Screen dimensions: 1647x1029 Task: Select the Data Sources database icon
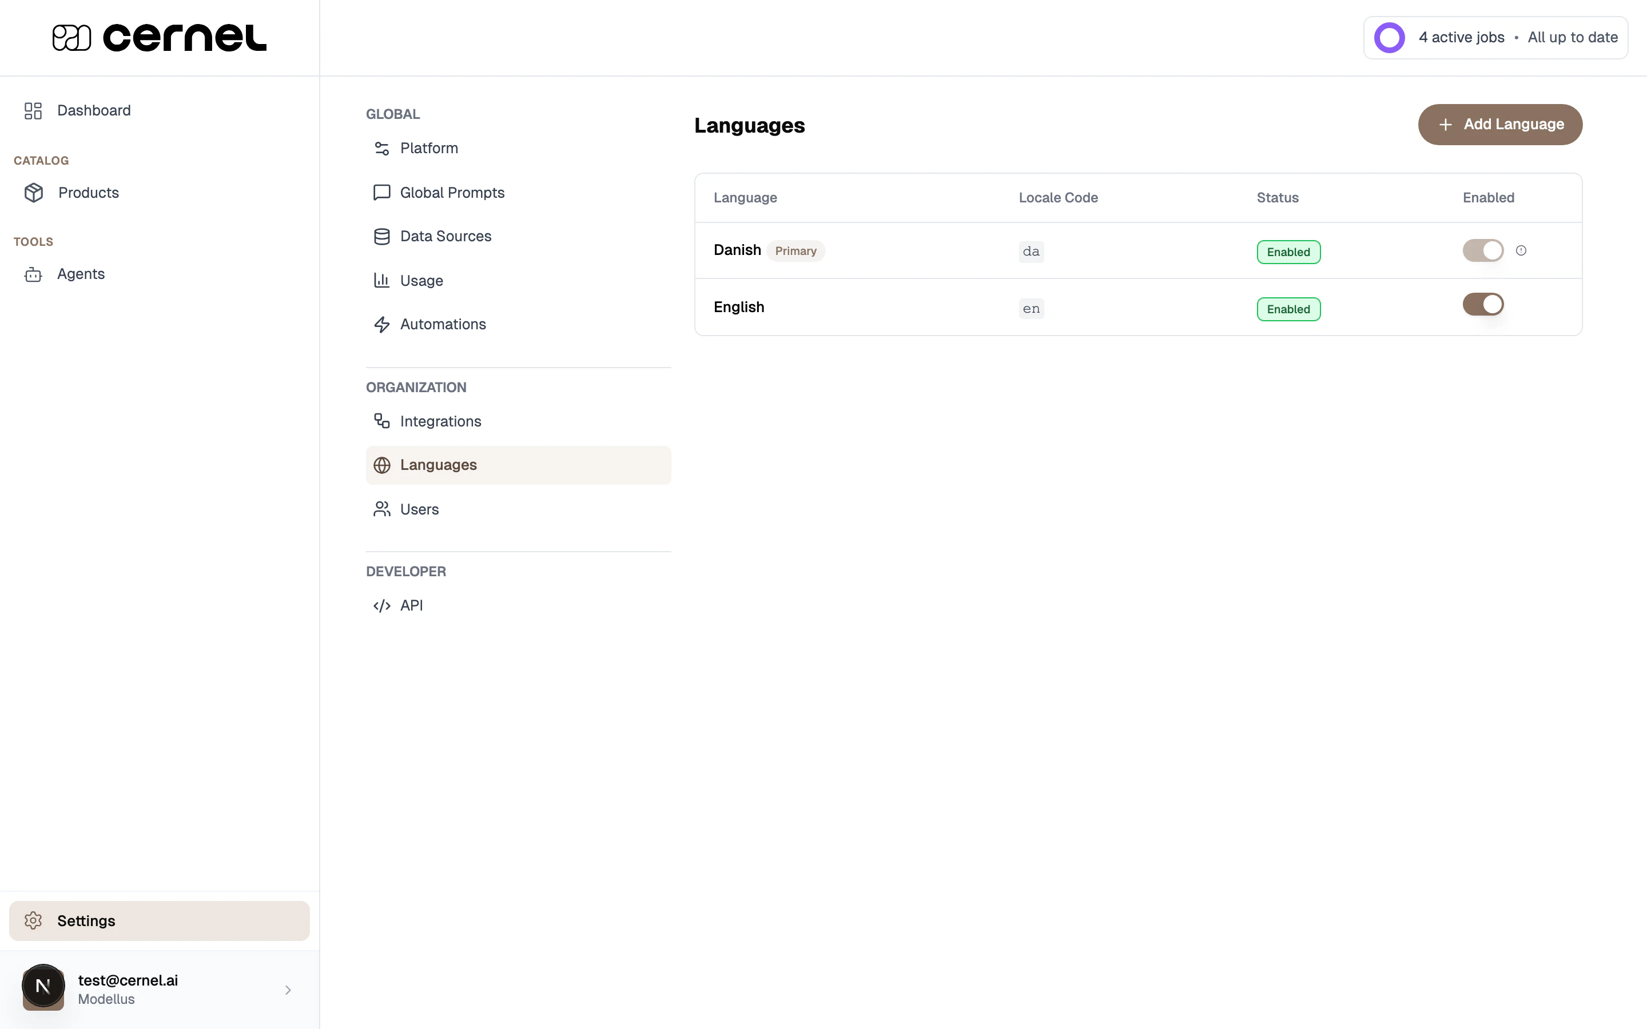click(382, 236)
